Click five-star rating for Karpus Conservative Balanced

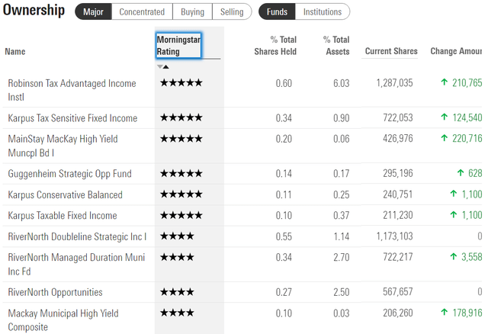(181, 194)
